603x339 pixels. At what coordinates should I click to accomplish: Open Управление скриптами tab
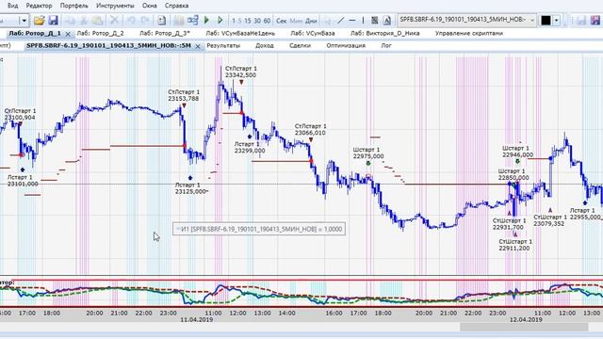click(469, 34)
